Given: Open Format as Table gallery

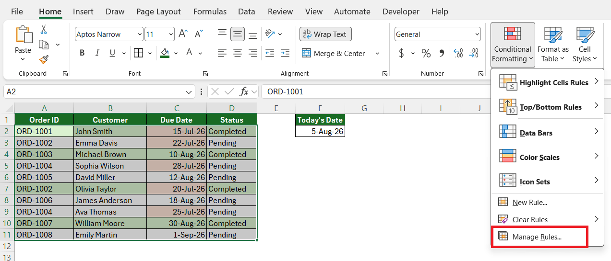Looking at the screenshot, I should pyautogui.click(x=553, y=45).
